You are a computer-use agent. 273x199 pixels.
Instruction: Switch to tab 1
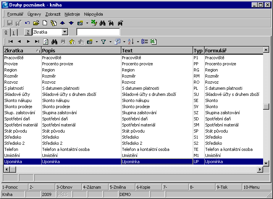[x=13, y=32]
